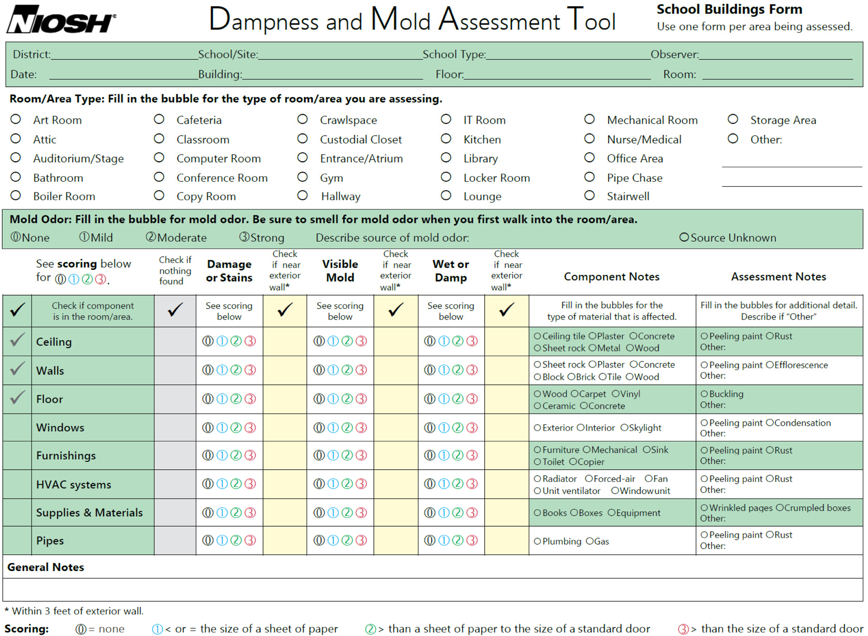Select Skylight window bubble
Screen dimensions: 868x636
coord(624,428)
